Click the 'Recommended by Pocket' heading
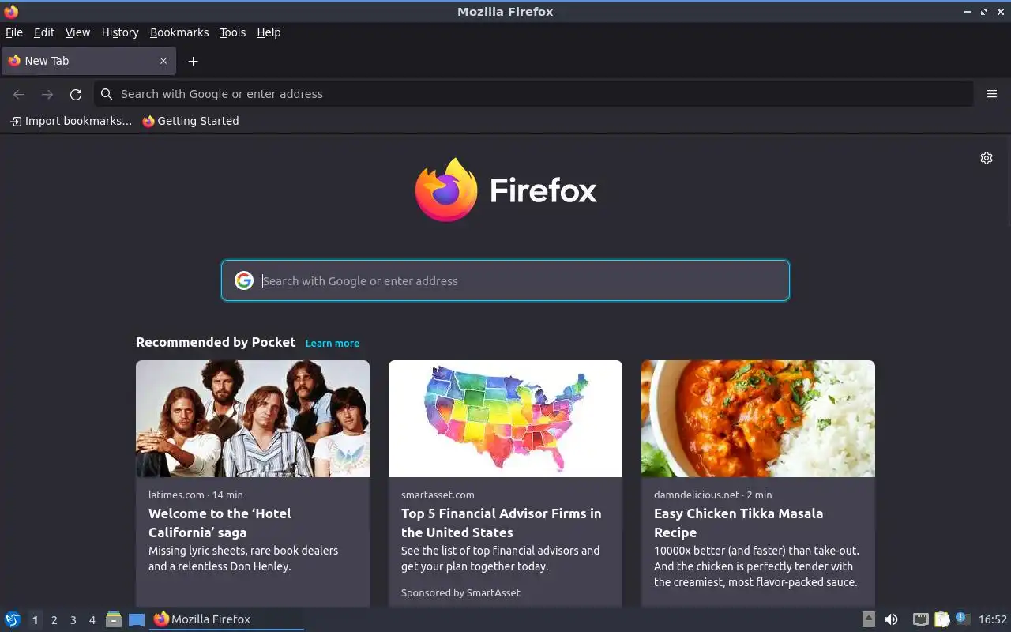The width and height of the screenshot is (1011, 632). click(216, 342)
